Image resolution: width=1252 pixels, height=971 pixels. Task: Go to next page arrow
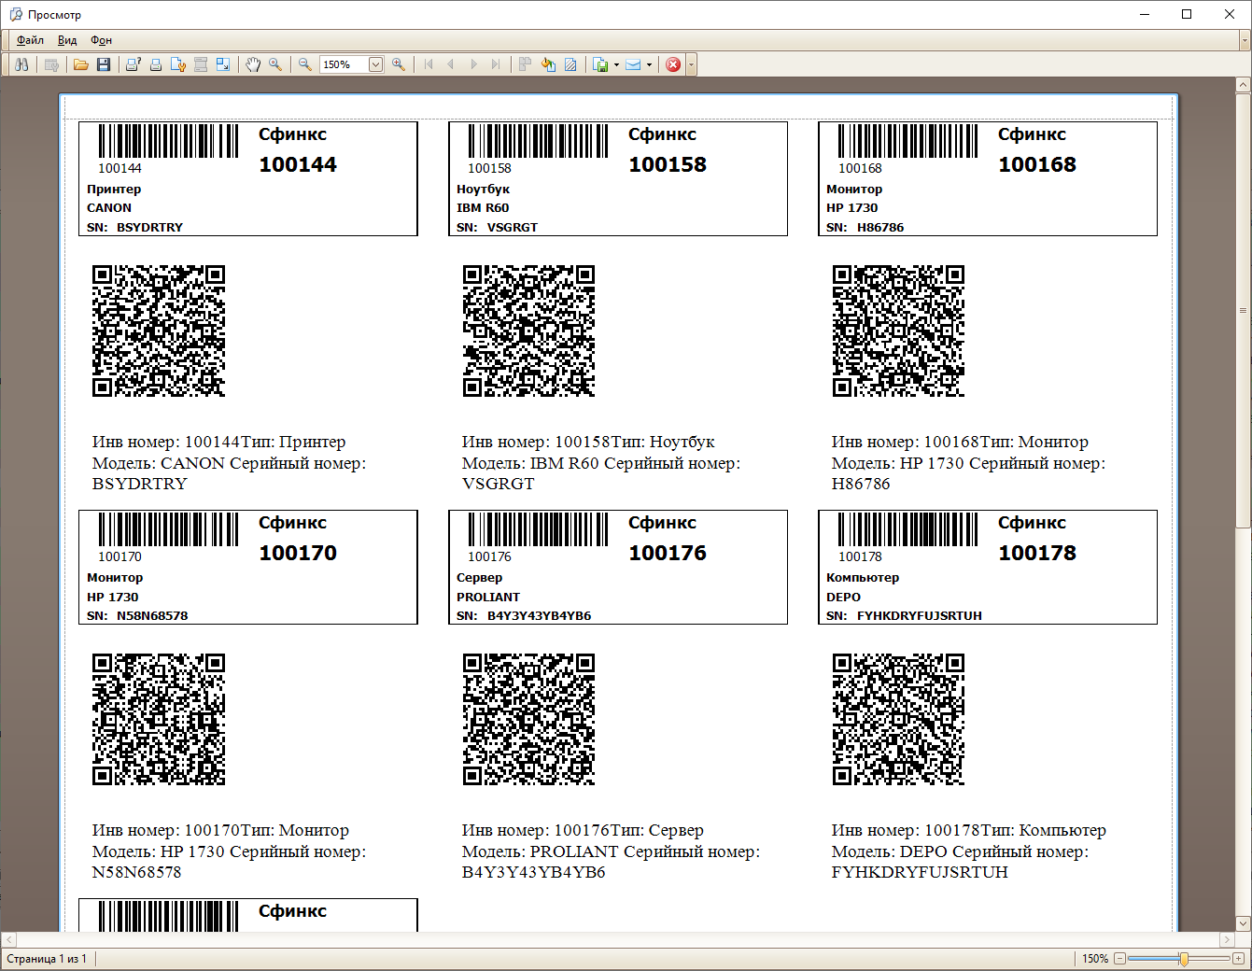tap(473, 64)
